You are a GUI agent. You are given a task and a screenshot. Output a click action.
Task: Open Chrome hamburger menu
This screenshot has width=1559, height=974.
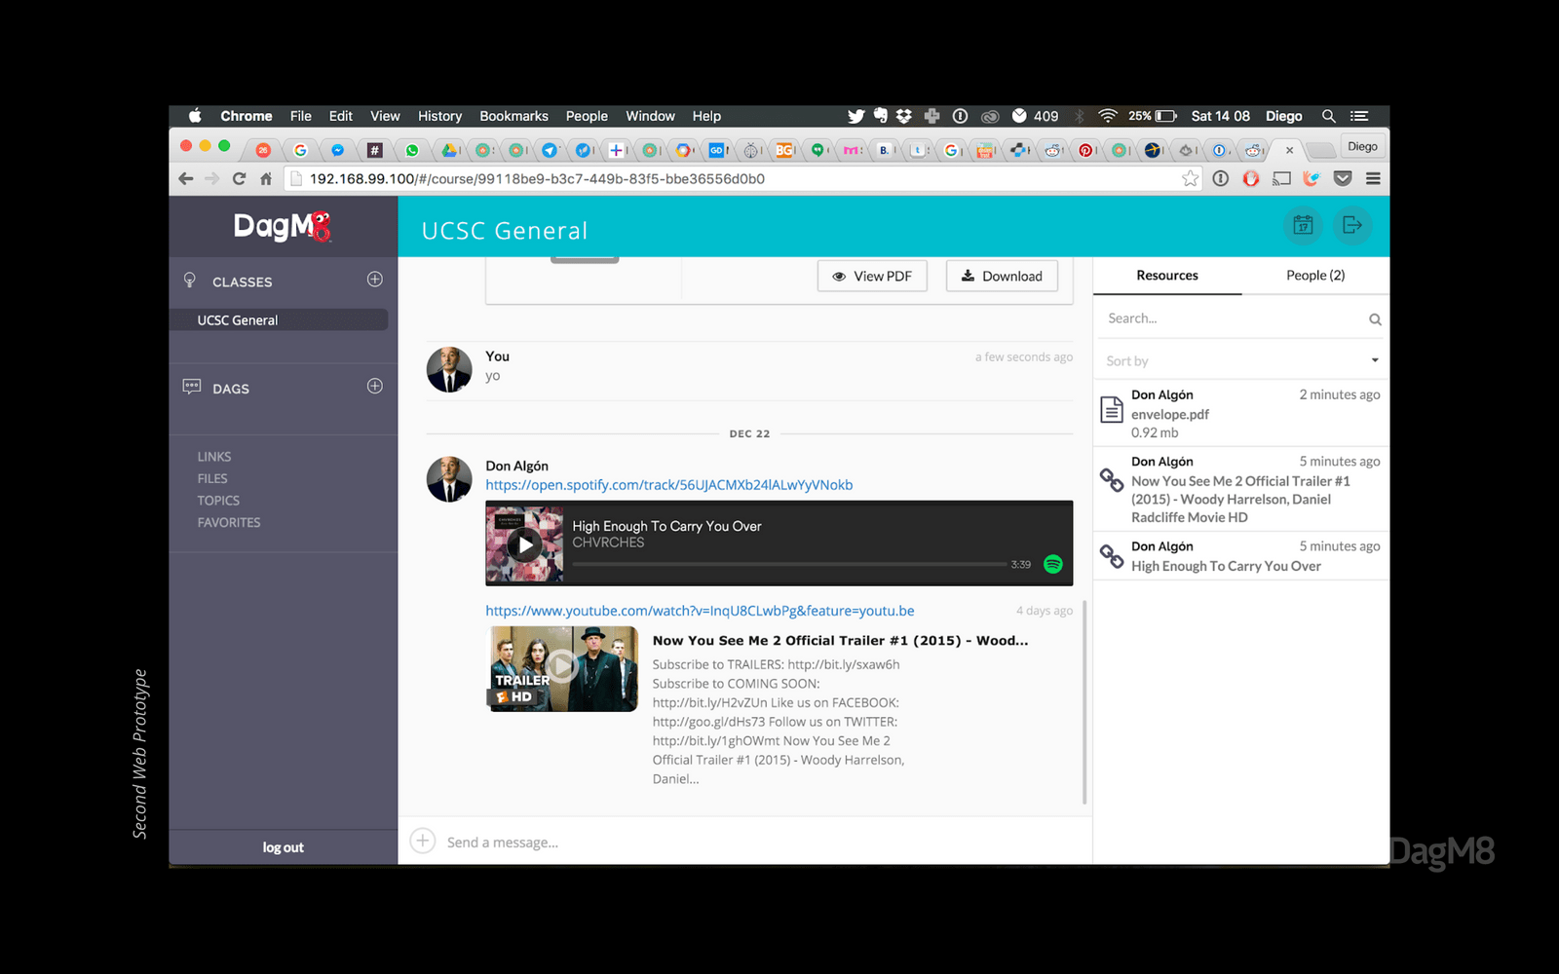1373,178
